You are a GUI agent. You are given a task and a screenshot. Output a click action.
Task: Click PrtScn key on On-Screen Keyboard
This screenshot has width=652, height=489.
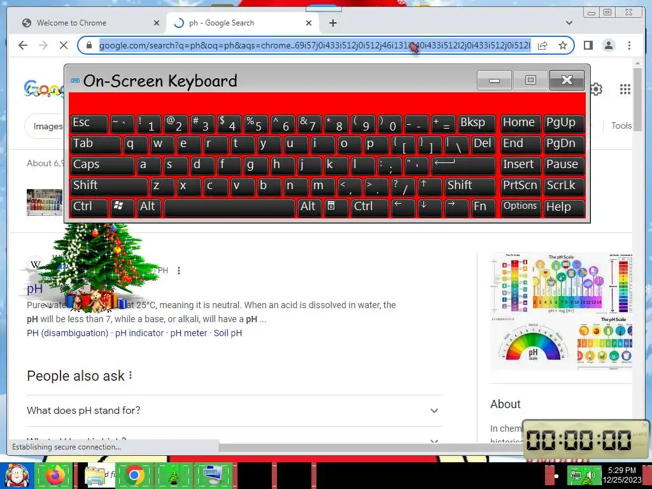click(x=521, y=186)
